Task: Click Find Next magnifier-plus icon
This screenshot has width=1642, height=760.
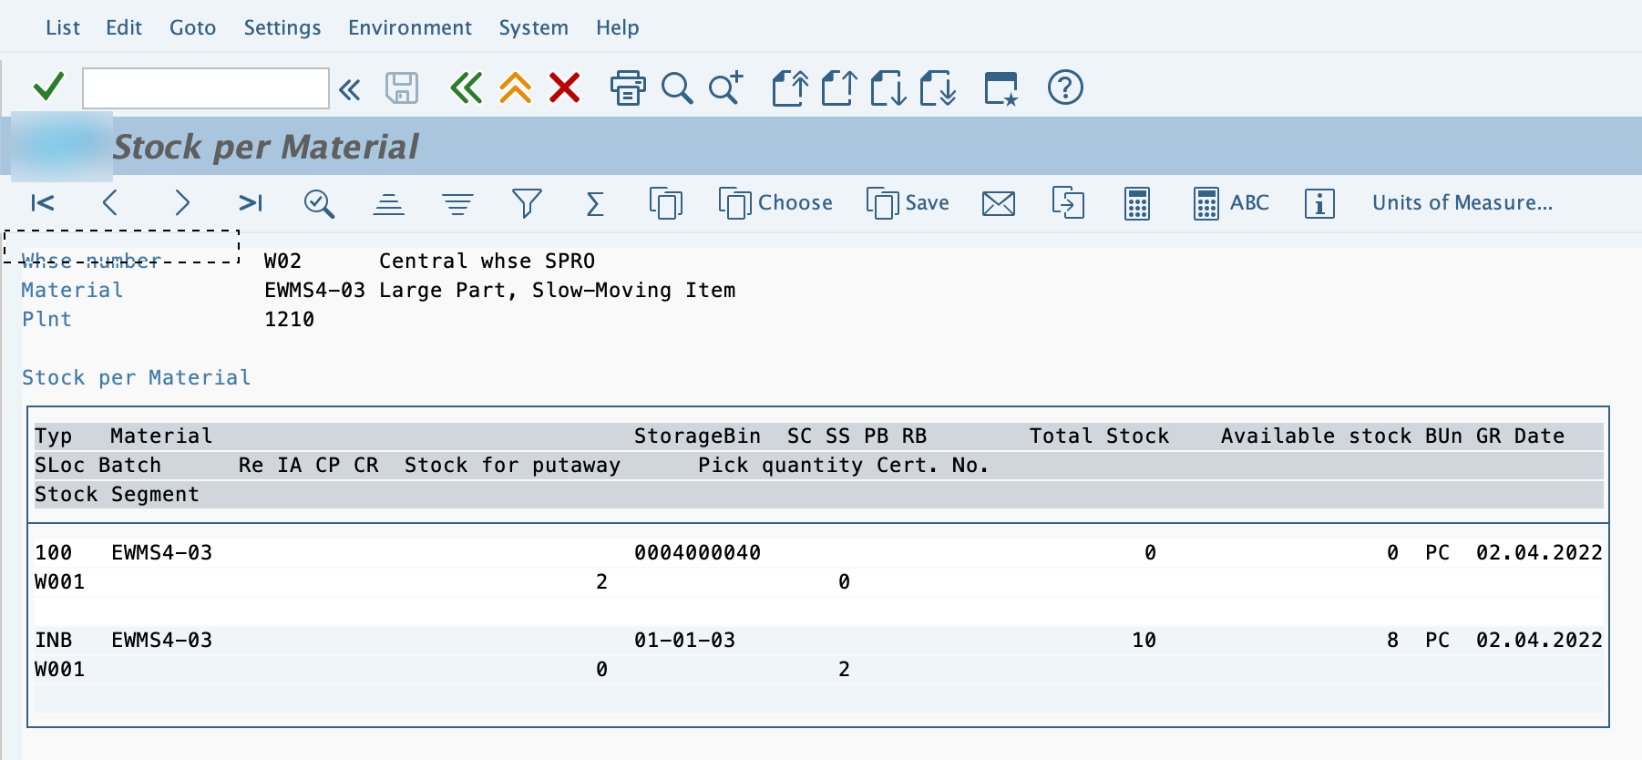Action: coord(726,88)
